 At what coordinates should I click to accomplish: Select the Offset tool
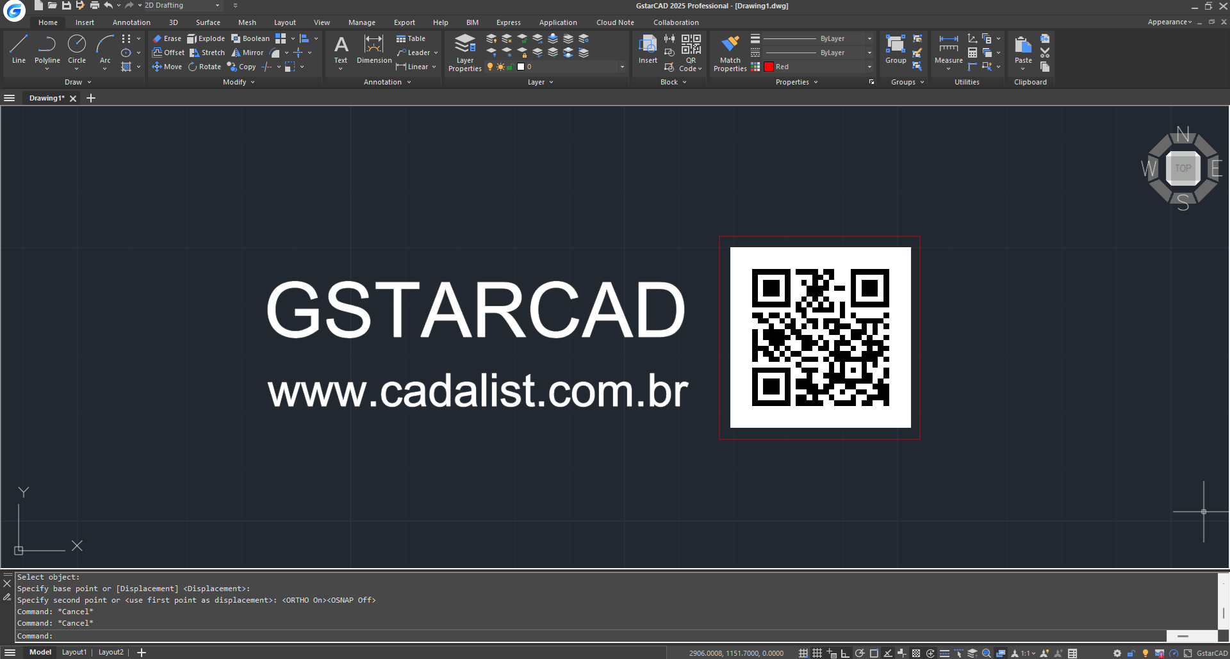pos(168,53)
